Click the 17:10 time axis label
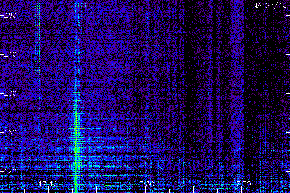This screenshot has height=193, width=290. (48, 184)
